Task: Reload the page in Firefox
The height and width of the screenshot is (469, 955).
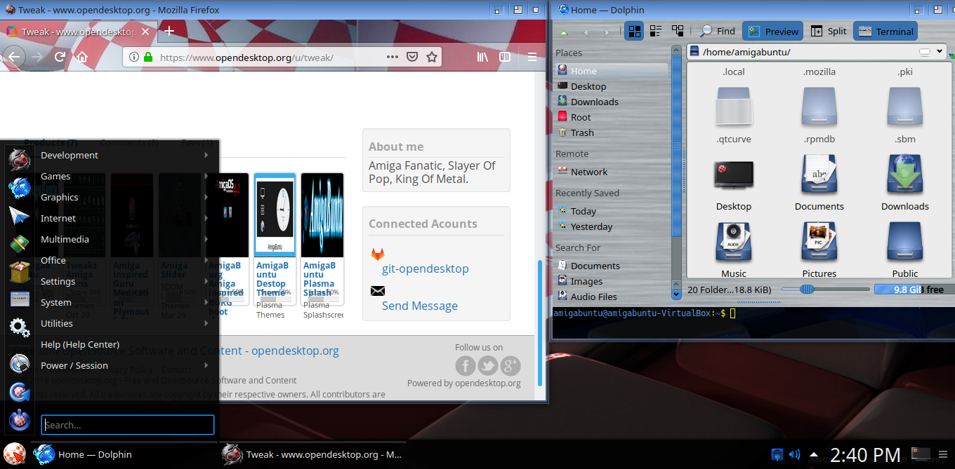Action: tap(60, 57)
